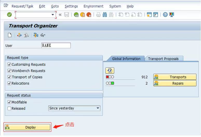Click the Save diskette icon

66,15
